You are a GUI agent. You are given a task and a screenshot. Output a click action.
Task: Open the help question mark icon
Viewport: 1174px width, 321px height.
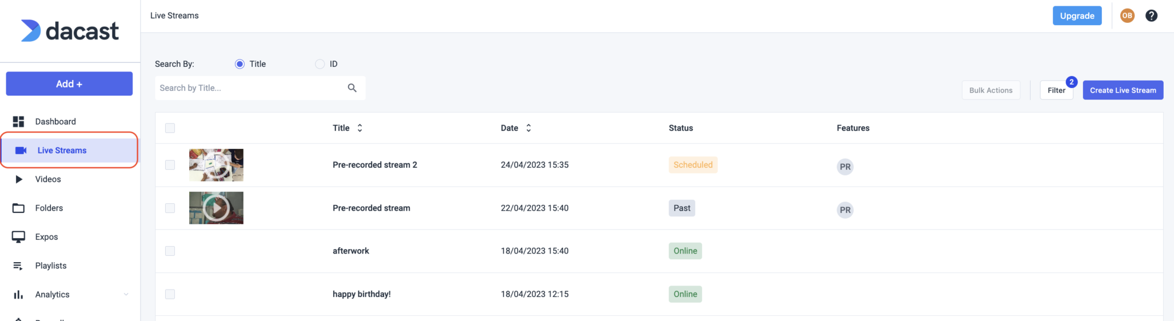point(1151,16)
